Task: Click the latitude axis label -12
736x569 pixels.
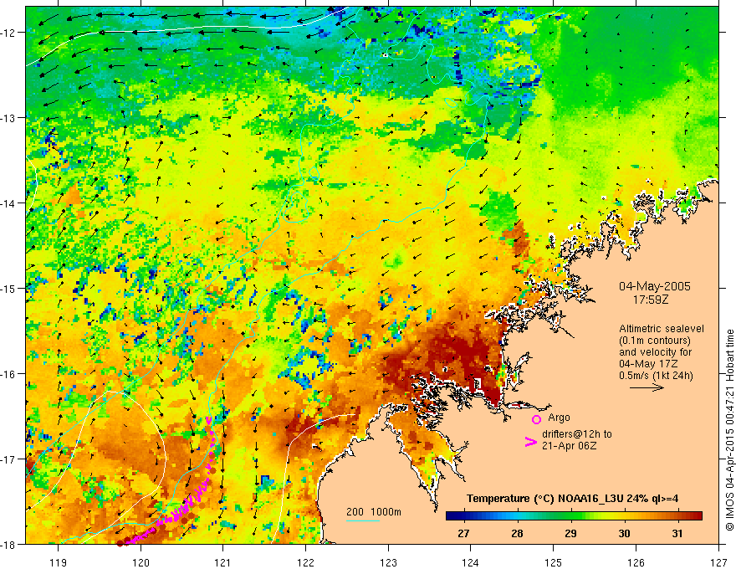Action: [8, 33]
